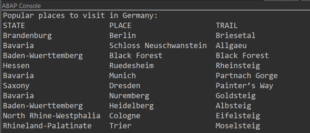
Task: Click the North Rhine-Westphalia state entry
Action: [51, 116]
